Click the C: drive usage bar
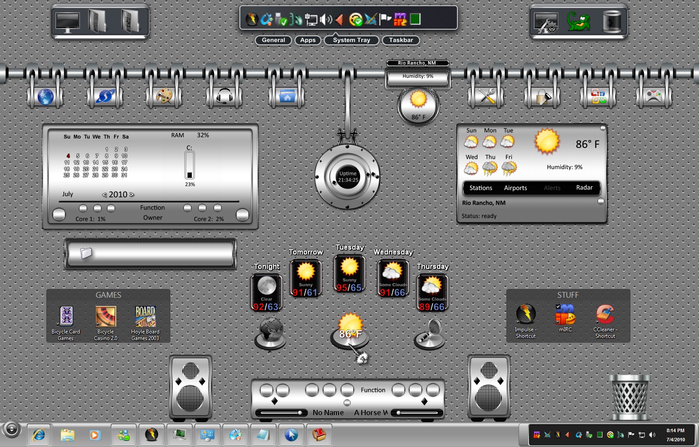Image resolution: width=699 pixels, height=447 pixels. [190, 165]
